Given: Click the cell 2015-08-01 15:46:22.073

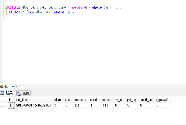Looking at the screenshot, I should [x=34, y=105].
